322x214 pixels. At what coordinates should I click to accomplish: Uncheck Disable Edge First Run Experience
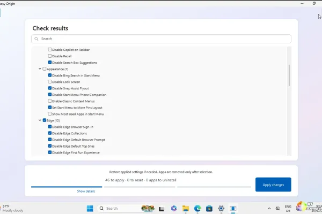[50, 152]
